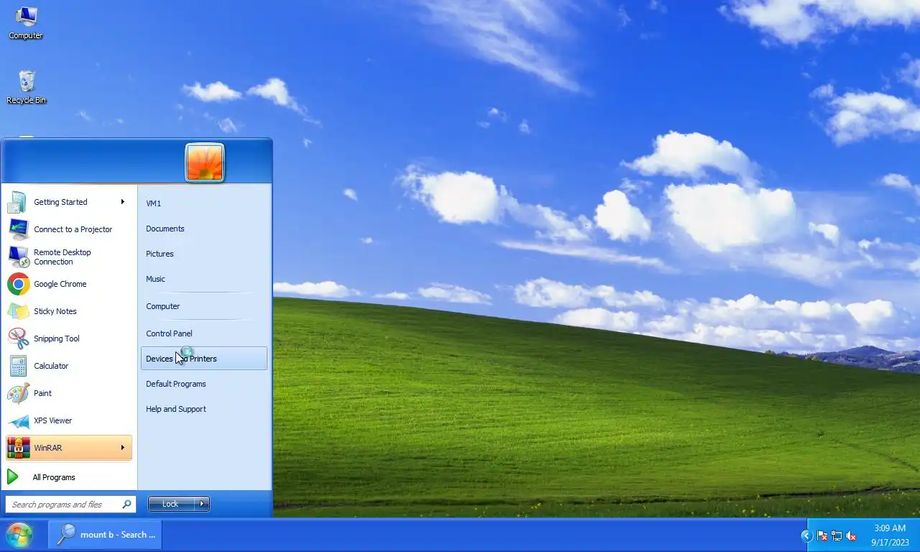Open the Computer desktop icon
This screenshot has width=920, height=552.
pos(26,22)
